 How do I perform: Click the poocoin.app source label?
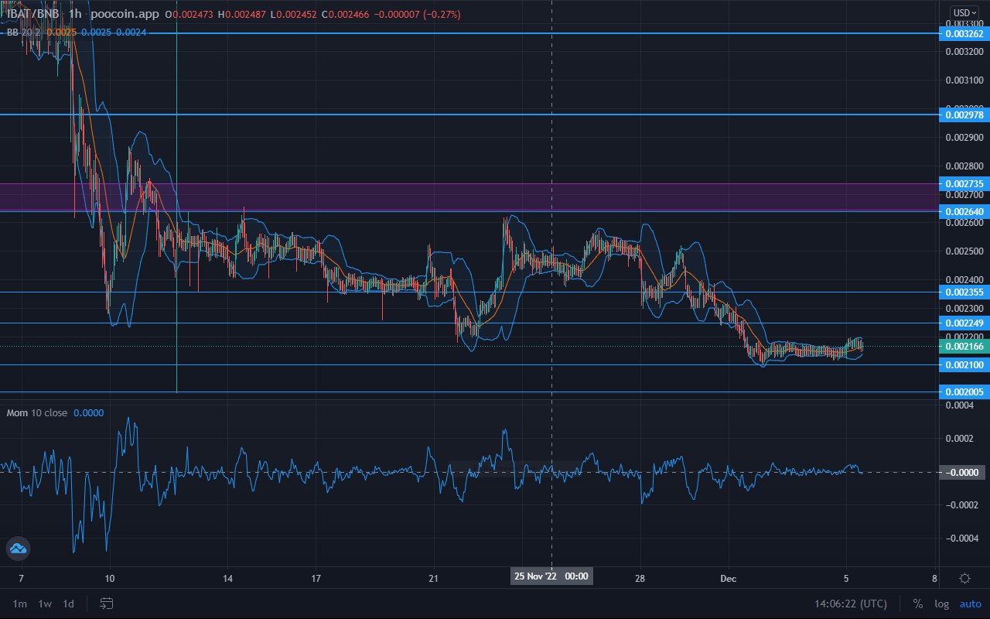[126, 14]
